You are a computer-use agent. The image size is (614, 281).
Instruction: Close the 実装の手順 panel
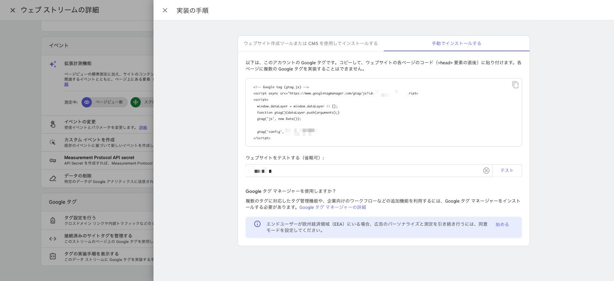(x=165, y=11)
